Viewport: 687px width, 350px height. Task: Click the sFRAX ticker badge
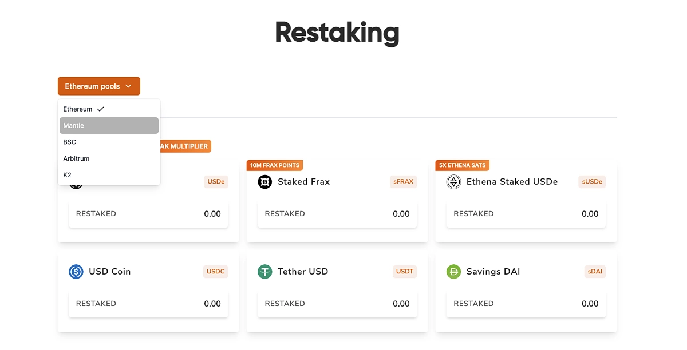[x=404, y=182]
